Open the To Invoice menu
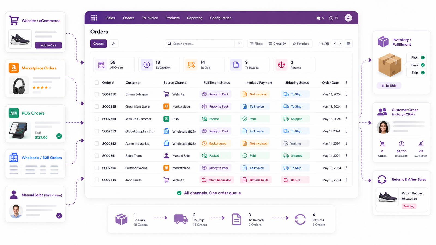The width and height of the screenshot is (436, 245). coord(150,18)
